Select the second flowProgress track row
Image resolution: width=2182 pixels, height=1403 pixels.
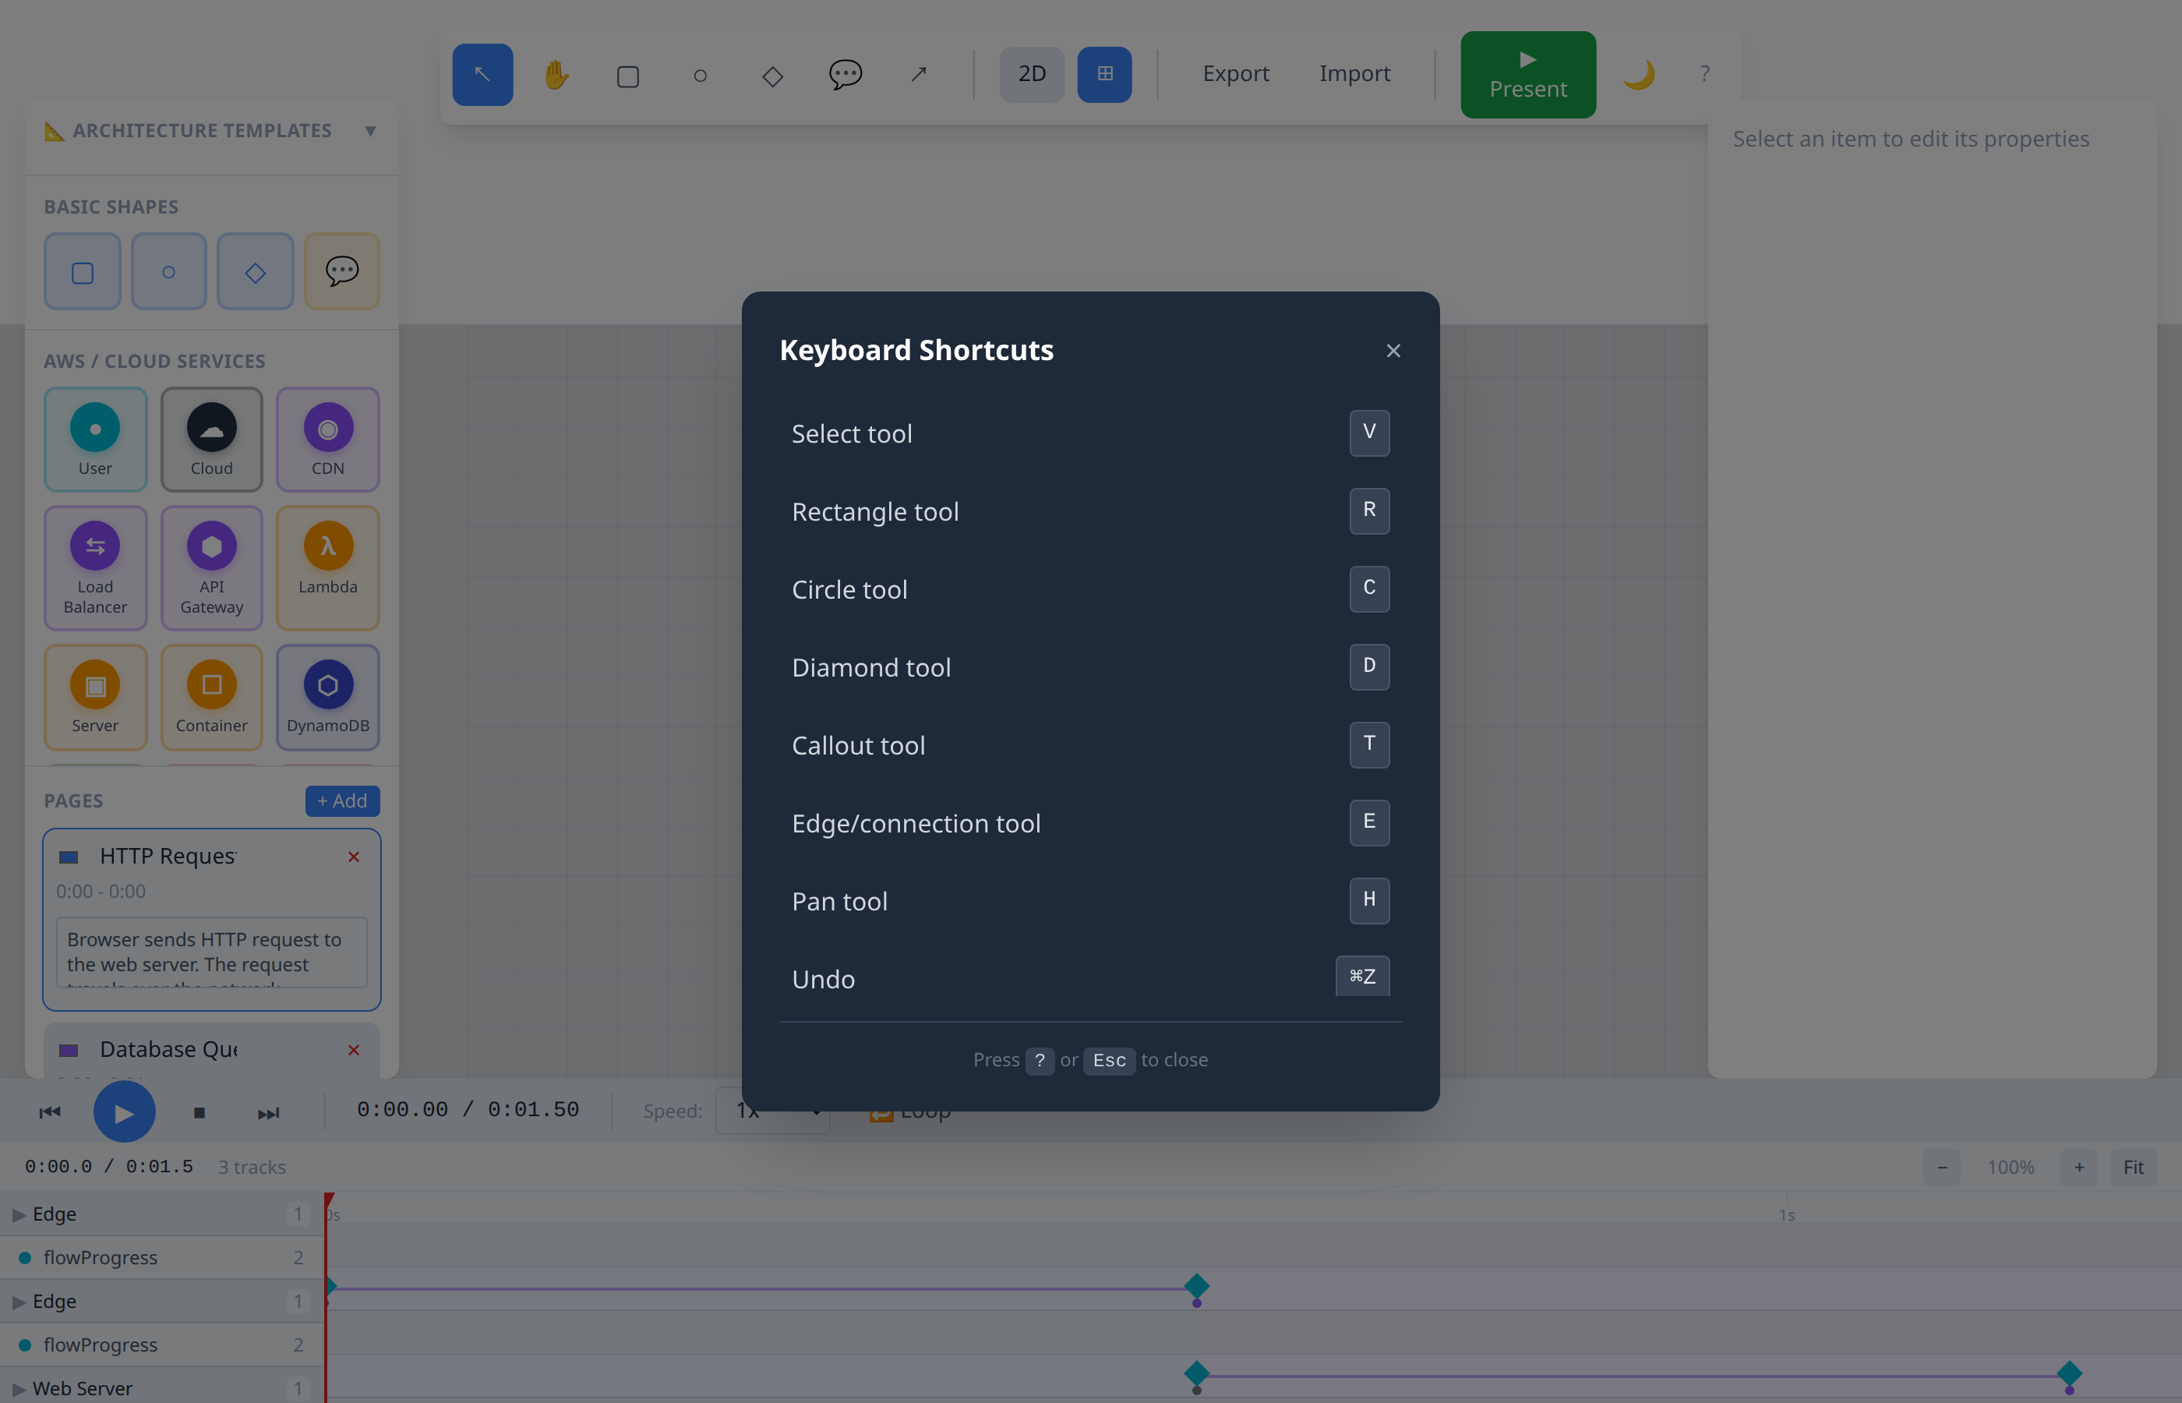coord(162,1345)
